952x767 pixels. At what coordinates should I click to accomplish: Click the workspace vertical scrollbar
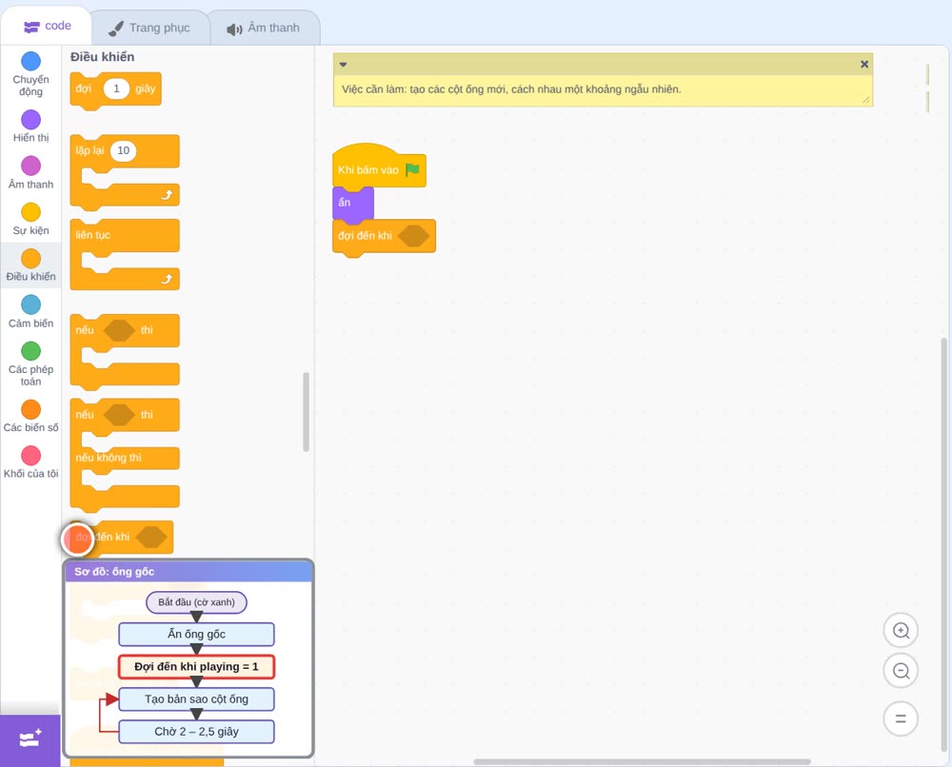pyautogui.click(x=943, y=543)
